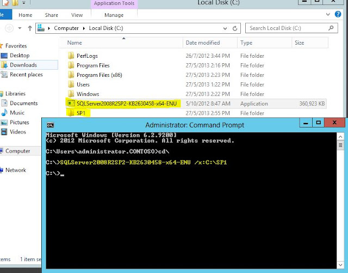Click the search magnifier icon
Image resolution: width=348 pixels, height=273 pixels.
(331, 28)
